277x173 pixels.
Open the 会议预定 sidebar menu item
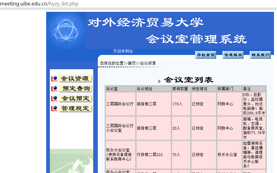(x=75, y=98)
